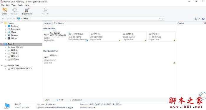
Task: Open the help icon at top right
Action: click(203, 19)
